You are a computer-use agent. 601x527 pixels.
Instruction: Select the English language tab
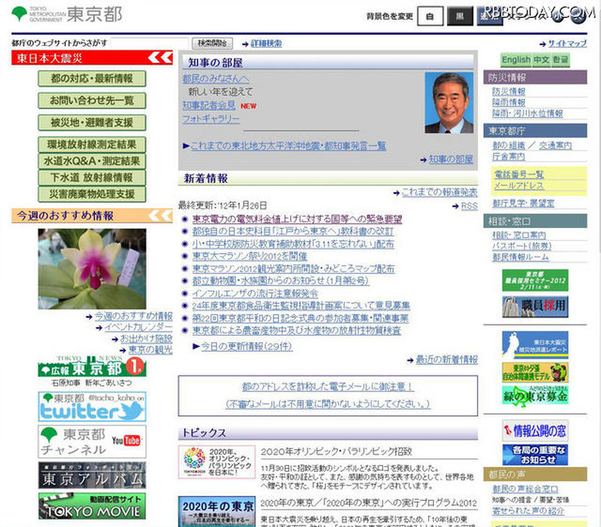pyautogui.click(x=516, y=59)
